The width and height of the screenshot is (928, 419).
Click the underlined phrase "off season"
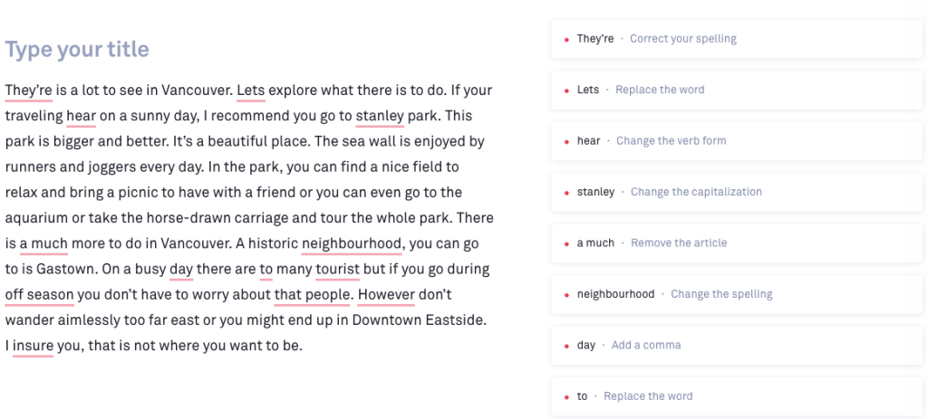[39, 294]
